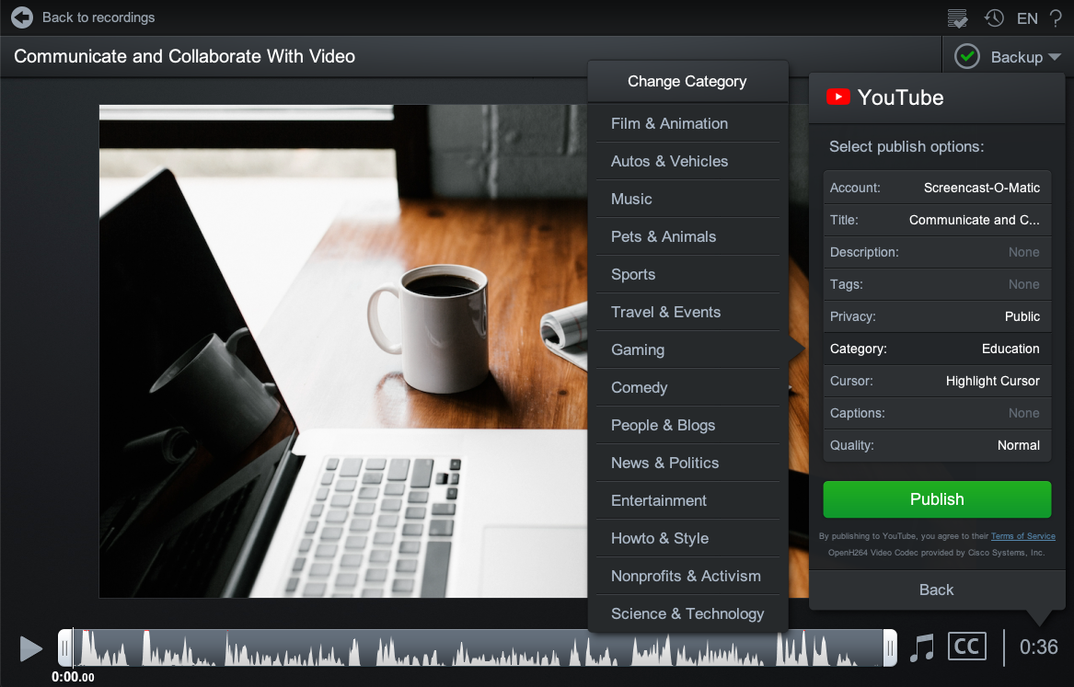Image resolution: width=1074 pixels, height=687 pixels.
Task: Toggle the CC captions icon
Action: (966, 647)
